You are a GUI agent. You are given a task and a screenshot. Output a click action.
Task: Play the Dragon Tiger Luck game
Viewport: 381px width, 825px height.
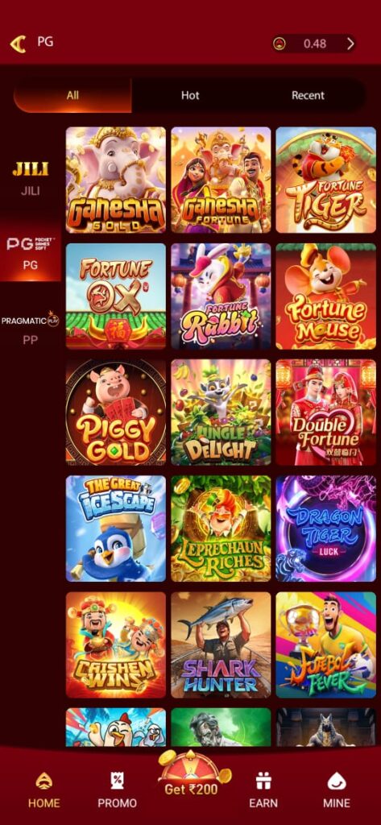325,529
